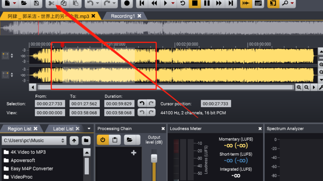Undo the last action in the toolbar

(90, 3)
